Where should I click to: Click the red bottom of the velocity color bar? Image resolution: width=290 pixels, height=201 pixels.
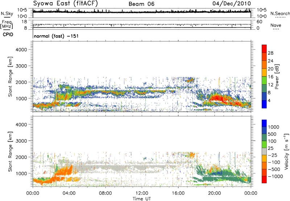(264, 180)
